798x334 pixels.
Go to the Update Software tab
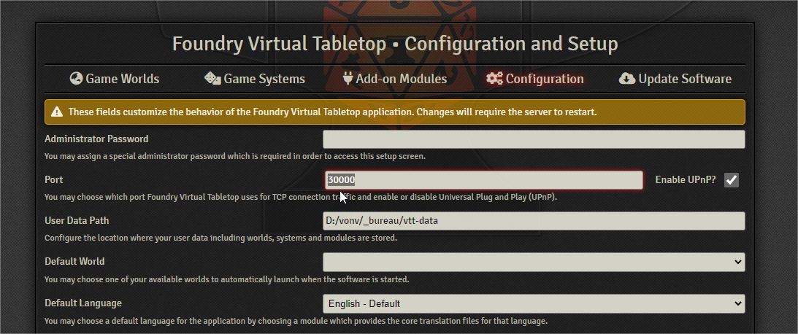pos(675,79)
